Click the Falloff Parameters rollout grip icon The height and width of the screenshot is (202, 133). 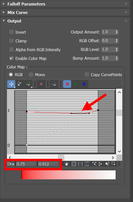pos(126,4)
